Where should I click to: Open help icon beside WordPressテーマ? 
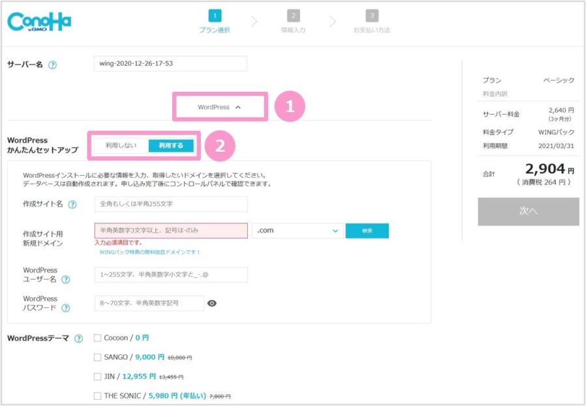[x=79, y=339]
